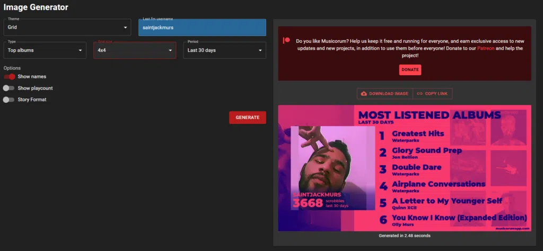Click the red Generate button
The width and height of the screenshot is (543, 251).
(x=248, y=118)
